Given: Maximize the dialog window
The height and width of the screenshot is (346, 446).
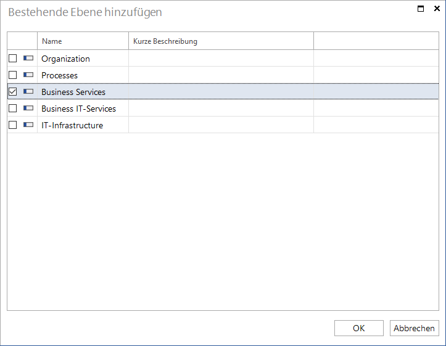Looking at the screenshot, I should pos(421,9).
